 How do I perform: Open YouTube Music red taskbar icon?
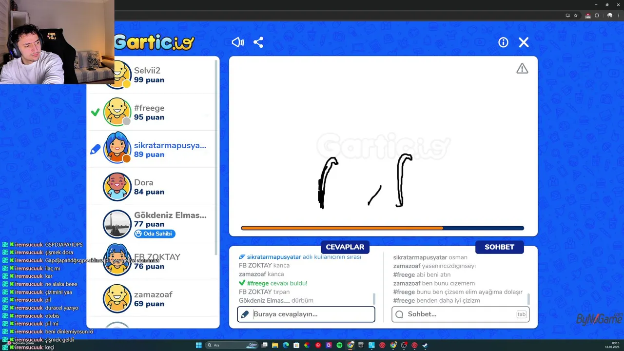coord(318,345)
